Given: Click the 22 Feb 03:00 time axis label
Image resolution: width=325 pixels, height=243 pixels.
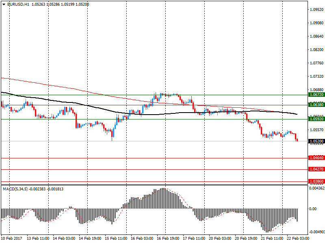Looking at the screenshot, I should click(298, 239).
